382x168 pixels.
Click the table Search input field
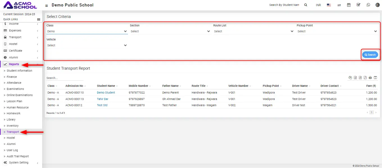[61, 78]
